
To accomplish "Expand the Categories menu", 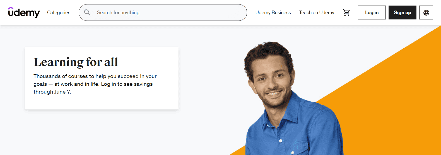I will (x=59, y=12).
